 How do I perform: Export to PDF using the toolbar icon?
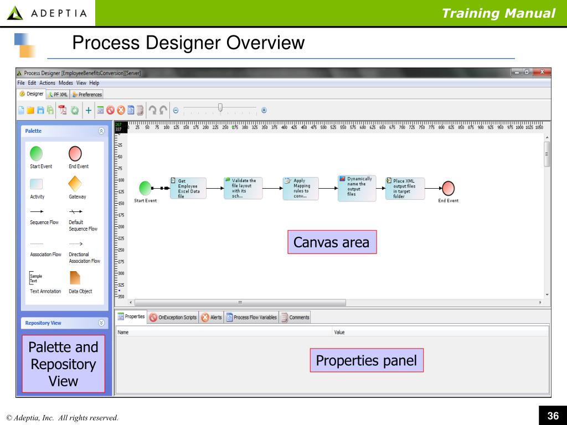click(63, 110)
